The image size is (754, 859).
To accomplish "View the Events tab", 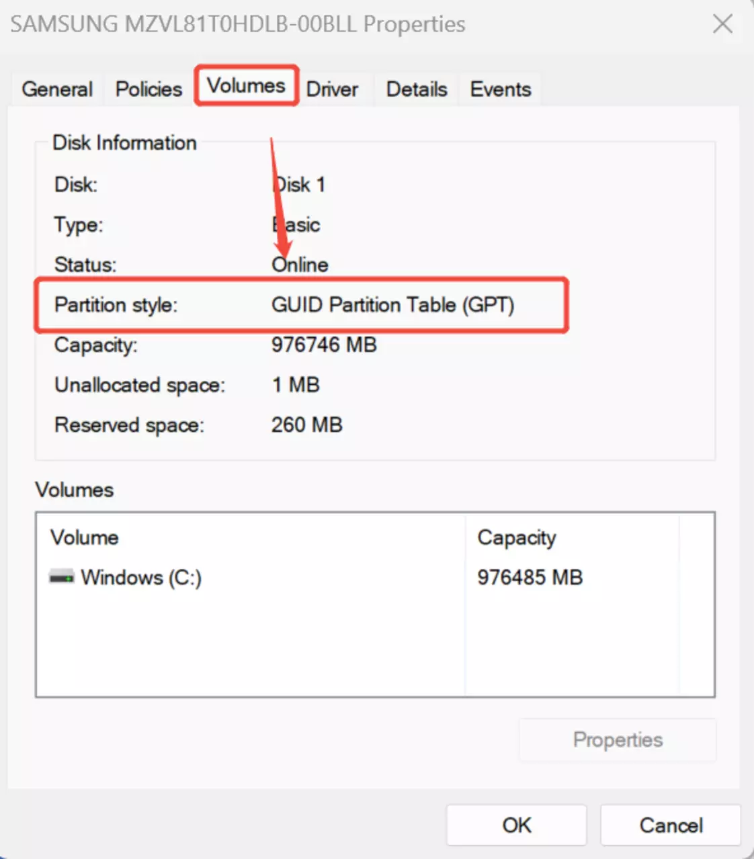I will (500, 89).
